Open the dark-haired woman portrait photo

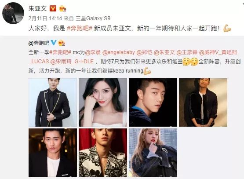coord(103,102)
